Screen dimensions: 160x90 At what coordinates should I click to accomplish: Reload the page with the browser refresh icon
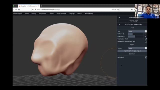pyautogui.click(x=16, y=9)
